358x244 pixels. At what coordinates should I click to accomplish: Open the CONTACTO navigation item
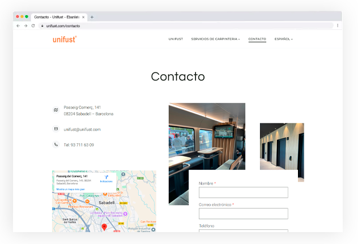pyautogui.click(x=257, y=39)
